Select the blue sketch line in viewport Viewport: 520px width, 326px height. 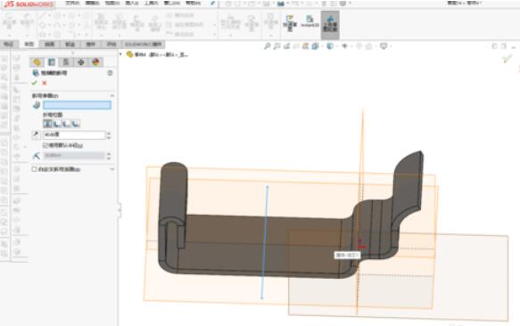click(265, 242)
